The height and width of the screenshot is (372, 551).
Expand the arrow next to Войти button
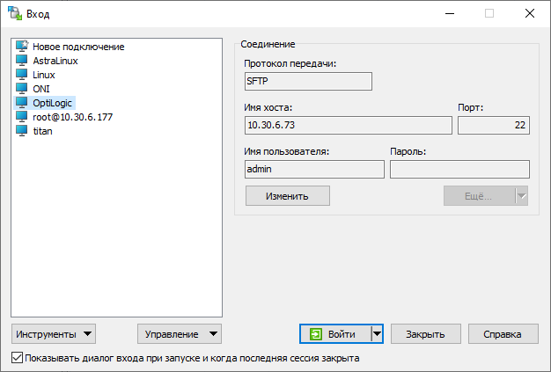coord(377,334)
